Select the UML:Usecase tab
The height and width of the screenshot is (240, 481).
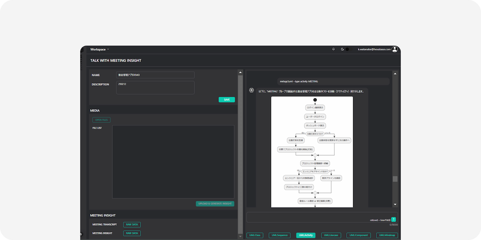coord(331,235)
